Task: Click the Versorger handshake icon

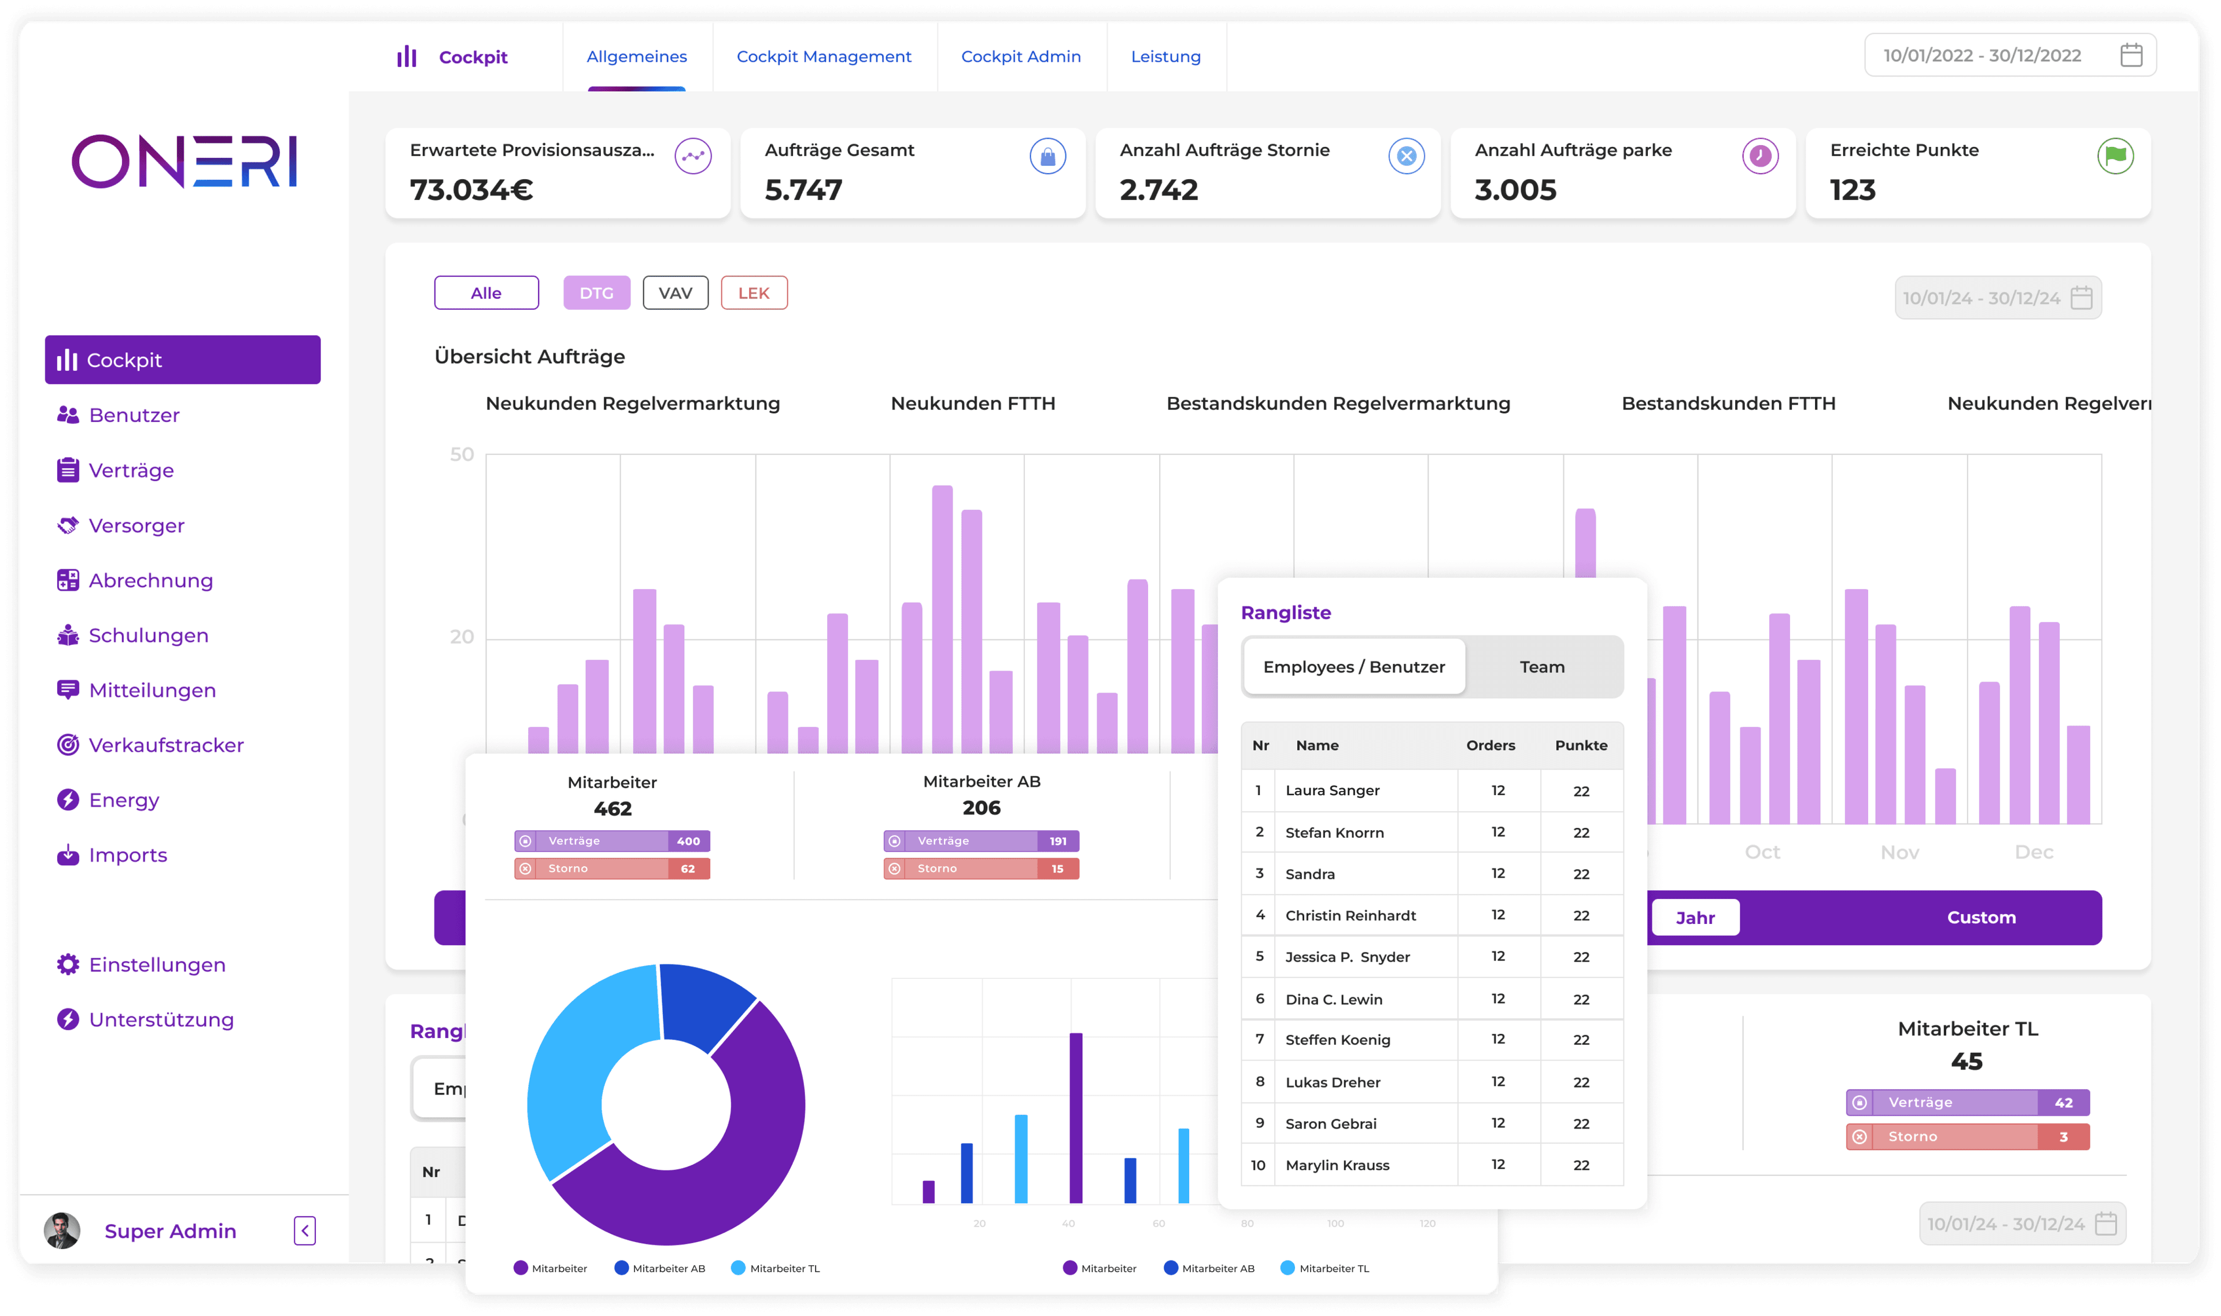Action: coord(68,525)
